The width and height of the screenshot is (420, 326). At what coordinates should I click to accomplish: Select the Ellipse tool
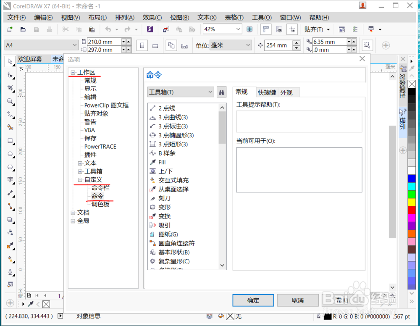pos(10,154)
